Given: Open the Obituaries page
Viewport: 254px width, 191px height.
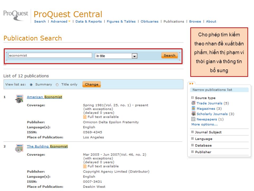Looking at the screenshot, I should click(x=149, y=21).
